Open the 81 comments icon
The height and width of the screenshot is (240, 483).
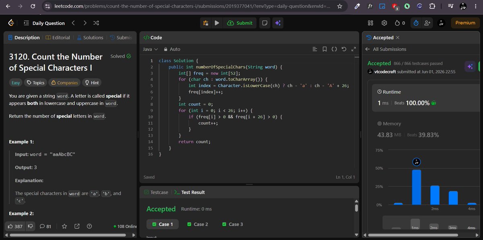click(x=45, y=226)
